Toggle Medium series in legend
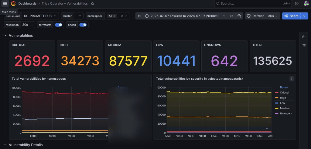Screen dimensions: 311x149 pos(285,108)
